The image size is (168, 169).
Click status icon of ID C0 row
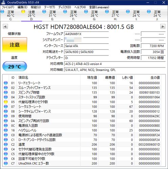pyautogui.click(x=6, y=135)
